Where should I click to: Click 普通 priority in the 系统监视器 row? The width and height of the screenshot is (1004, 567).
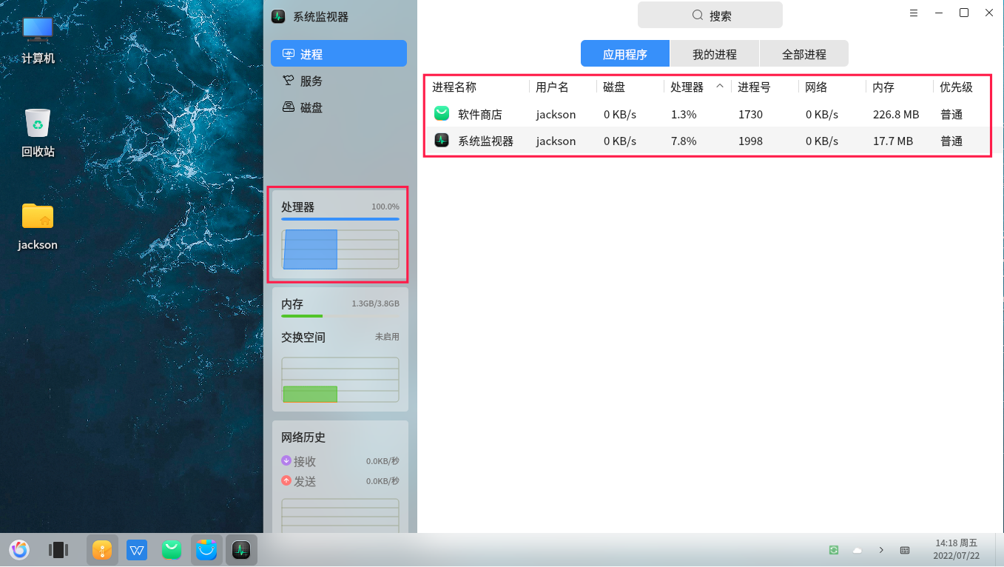pos(951,141)
